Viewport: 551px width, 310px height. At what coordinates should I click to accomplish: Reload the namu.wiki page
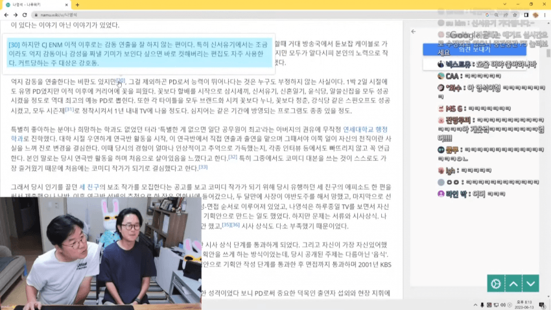click(25, 15)
